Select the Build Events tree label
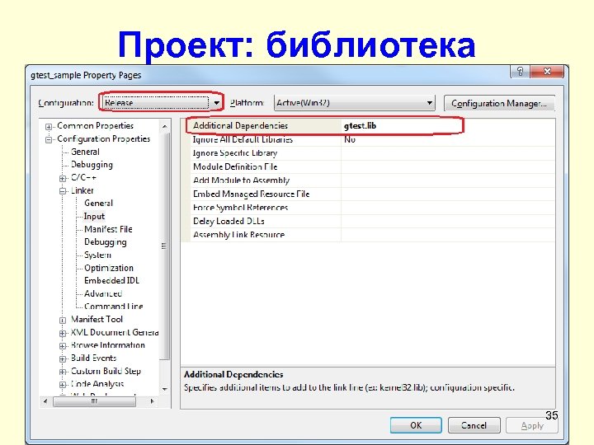The image size is (594, 445). [x=93, y=358]
